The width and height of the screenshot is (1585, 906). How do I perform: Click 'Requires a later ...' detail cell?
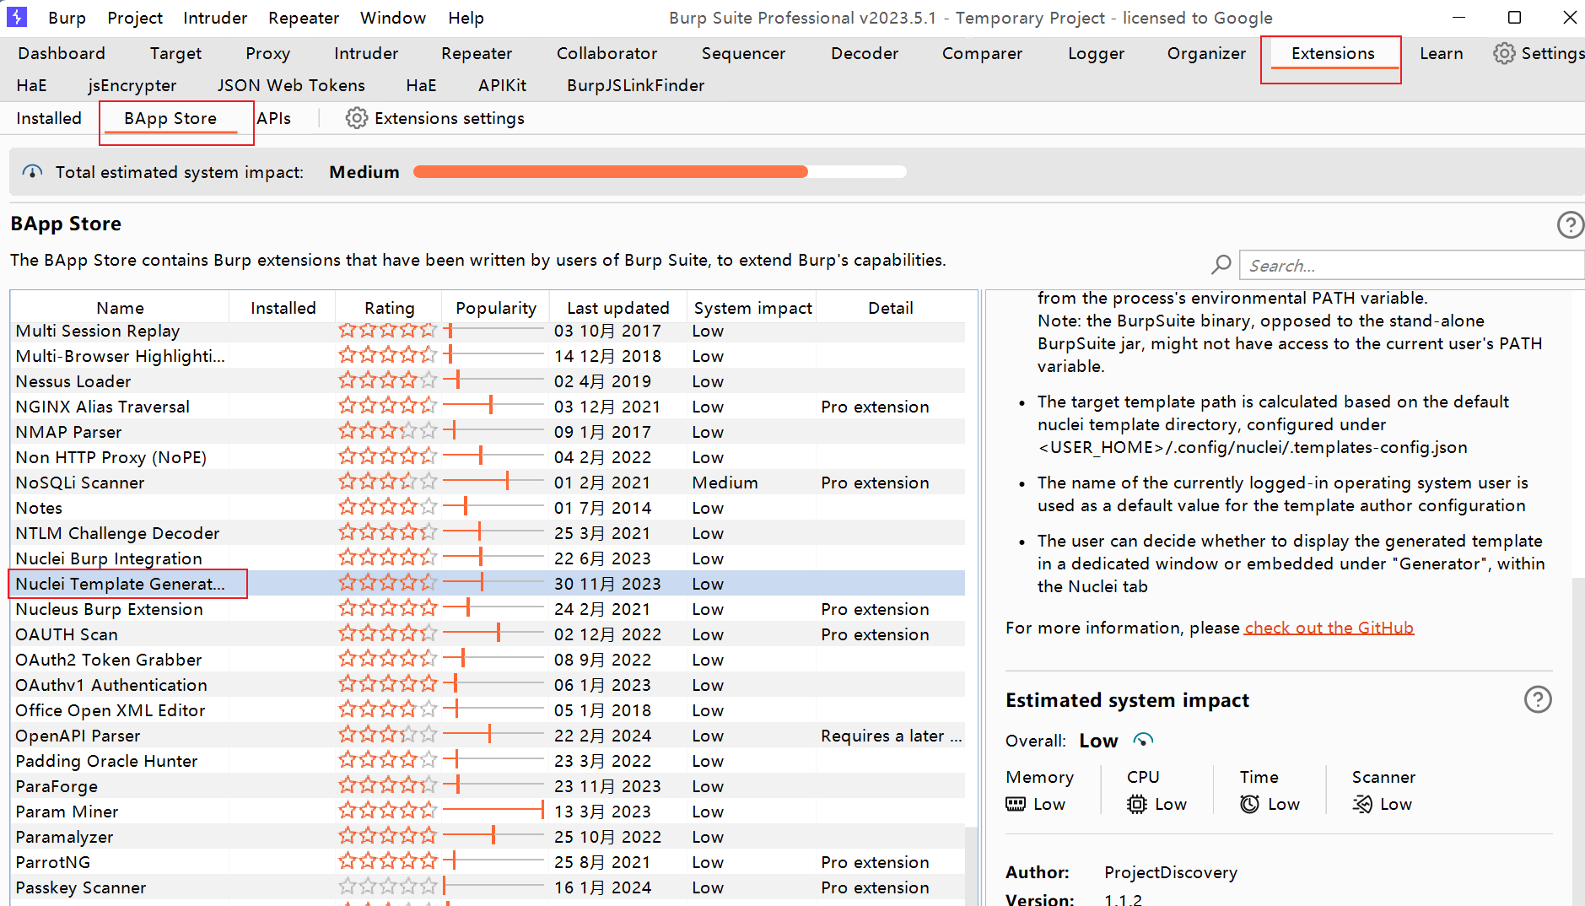(891, 736)
